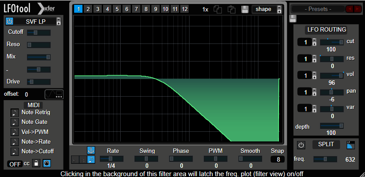Screen dimensions: 365x177
Task: Toggle the anchor icon
Action: click(91, 151)
